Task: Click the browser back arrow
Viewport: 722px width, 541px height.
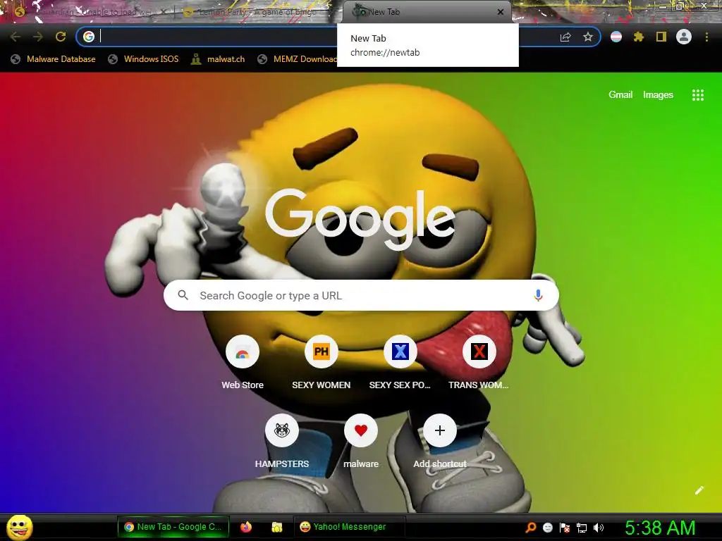Action: [x=16, y=37]
